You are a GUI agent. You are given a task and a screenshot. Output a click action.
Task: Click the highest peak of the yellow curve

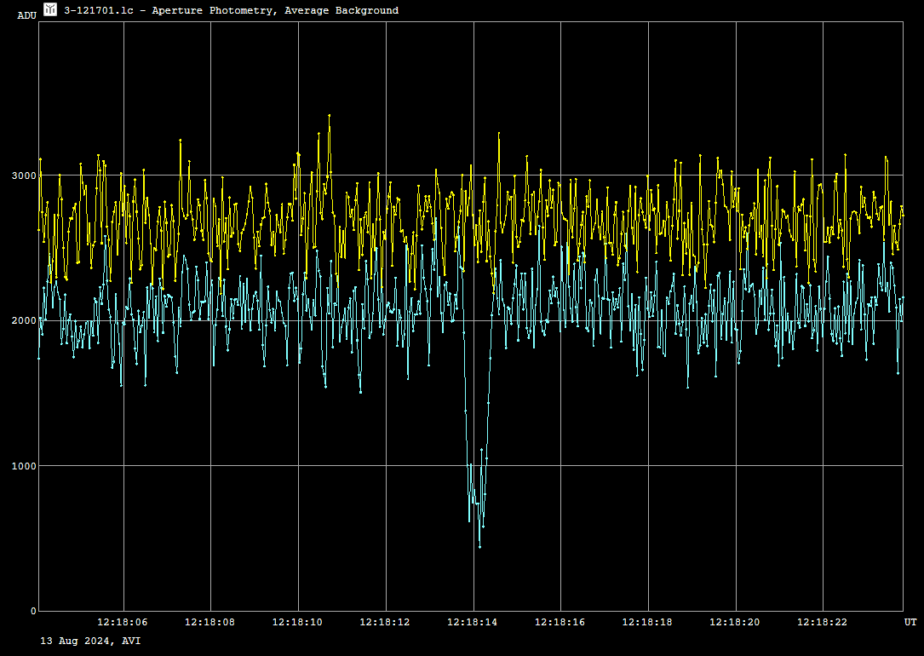point(330,116)
